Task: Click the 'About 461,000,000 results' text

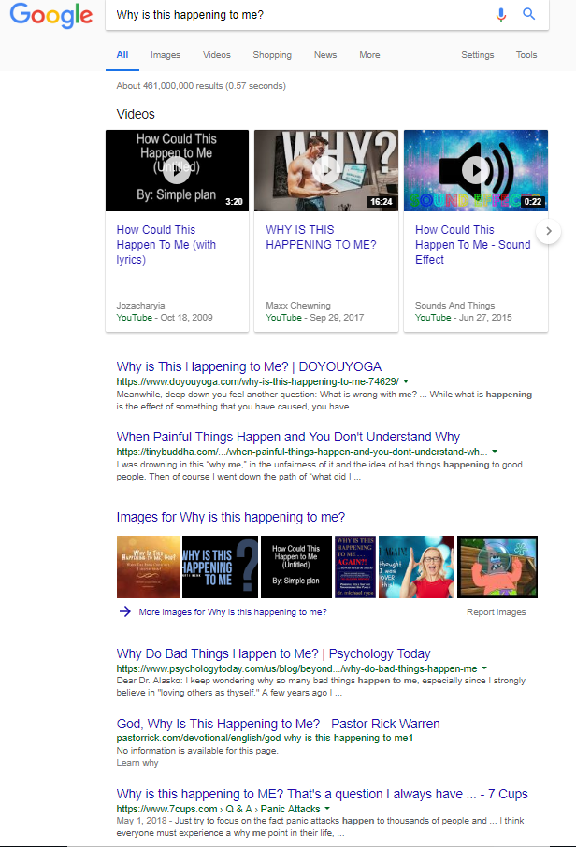Action: point(201,86)
